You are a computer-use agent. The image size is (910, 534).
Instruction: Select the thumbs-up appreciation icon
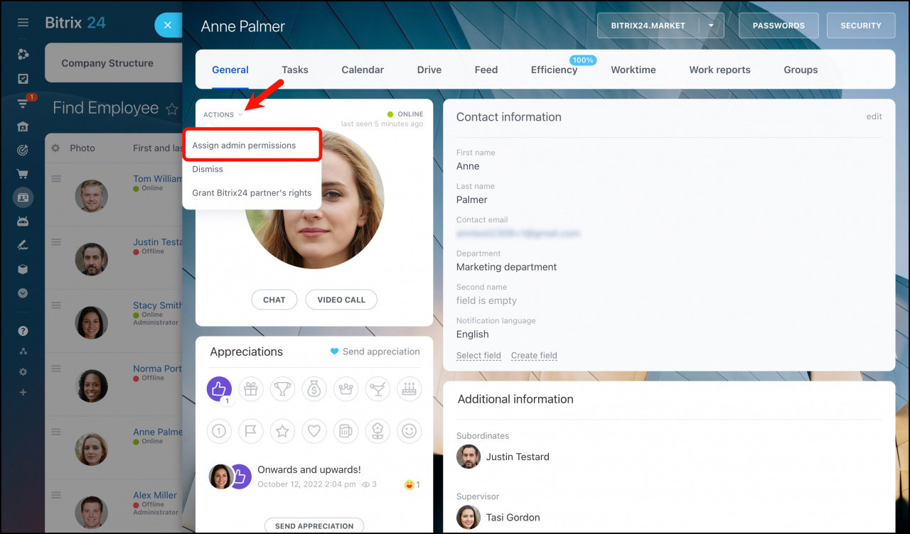[219, 389]
